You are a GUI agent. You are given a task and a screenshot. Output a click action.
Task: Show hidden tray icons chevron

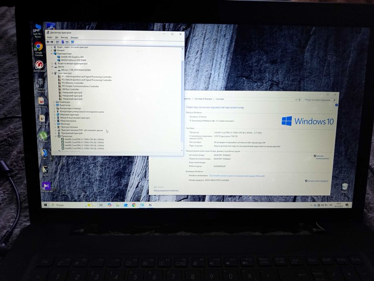tap(311, 205)
